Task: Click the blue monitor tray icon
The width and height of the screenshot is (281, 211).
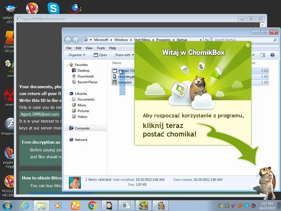Action: pyautogui.click(x=247, y=206)
